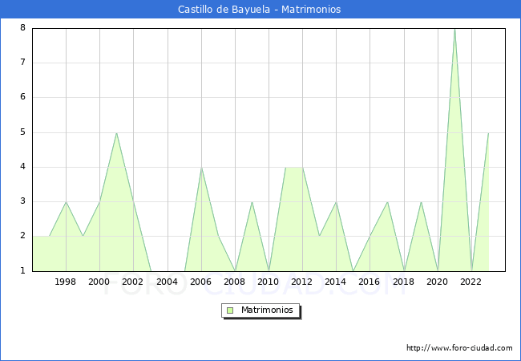The image size is (521, 361).
Task: Click the 2017 peak data point at 3
Action: (387, 202)
